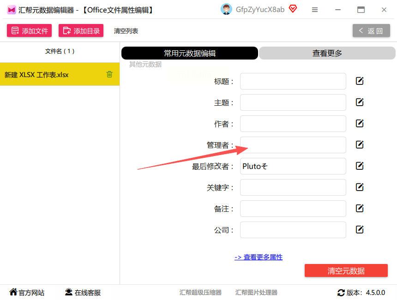
Task: Click the 版本: 4.5.0.0 text
Action: (x=366, y=293)
